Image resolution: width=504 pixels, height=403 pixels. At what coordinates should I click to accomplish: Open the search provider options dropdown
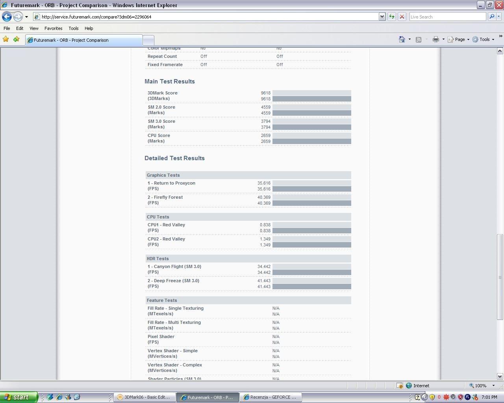(x=499, y=17)
